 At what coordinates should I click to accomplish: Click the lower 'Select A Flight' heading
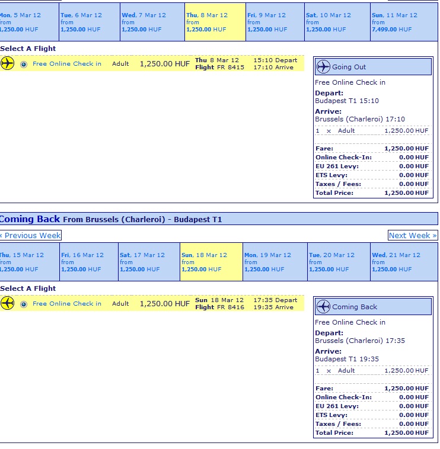[28, 288]
